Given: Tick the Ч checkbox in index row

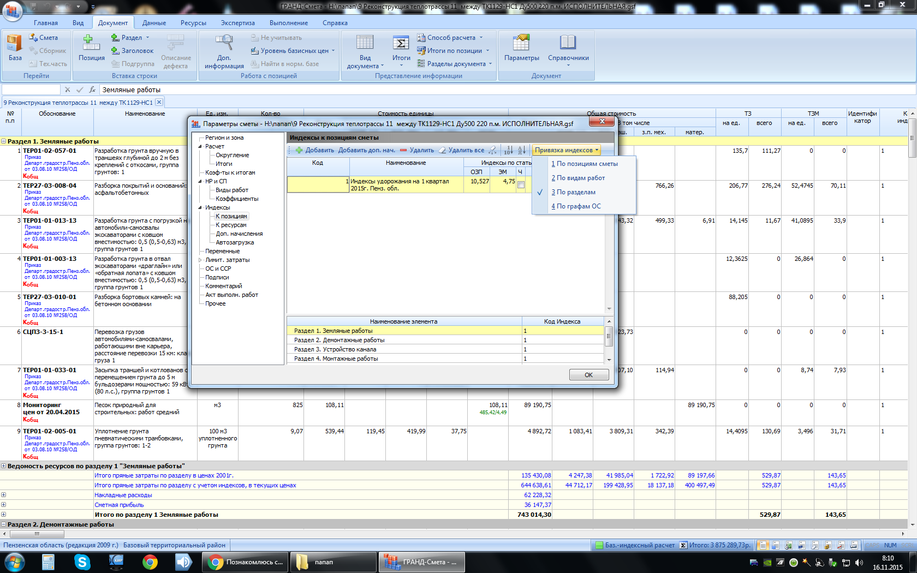Looking at the screenshot, I should [x=521, y=185].
